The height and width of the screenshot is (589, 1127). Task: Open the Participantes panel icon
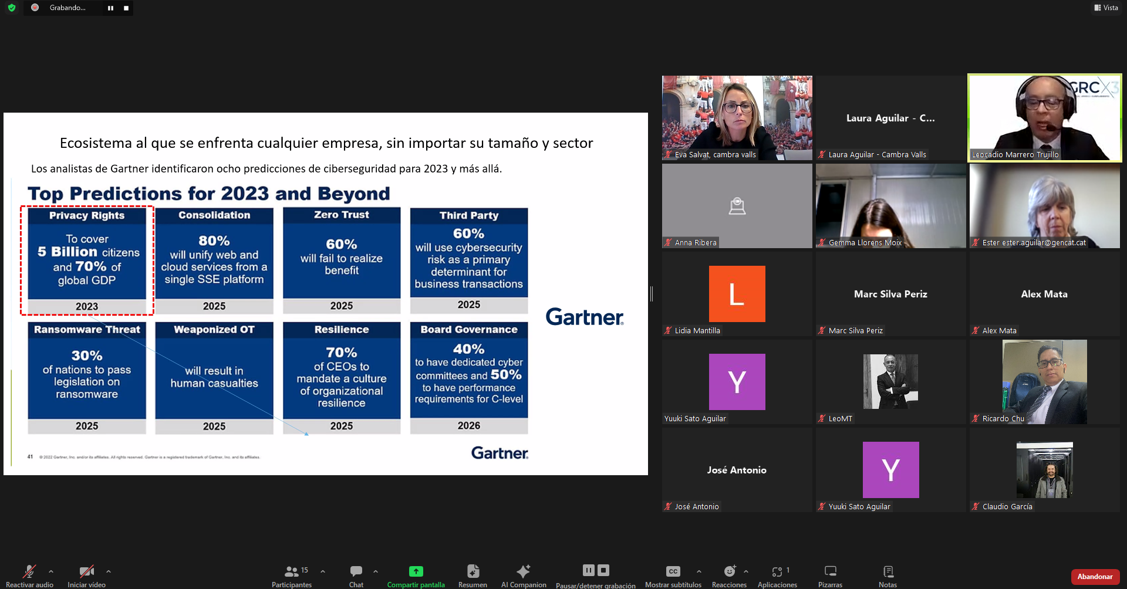(292, 571)
